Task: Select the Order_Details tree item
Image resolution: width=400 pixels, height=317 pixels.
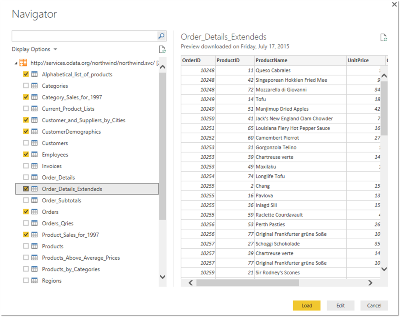Action: pos(58,177)
